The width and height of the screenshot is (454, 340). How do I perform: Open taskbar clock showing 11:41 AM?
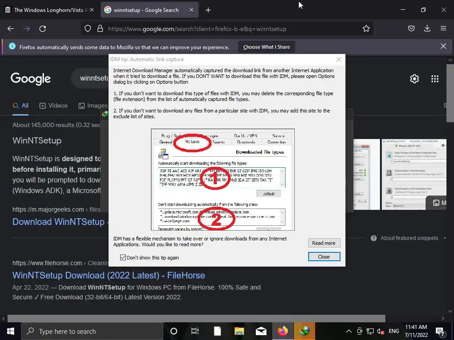pos(416,331)
